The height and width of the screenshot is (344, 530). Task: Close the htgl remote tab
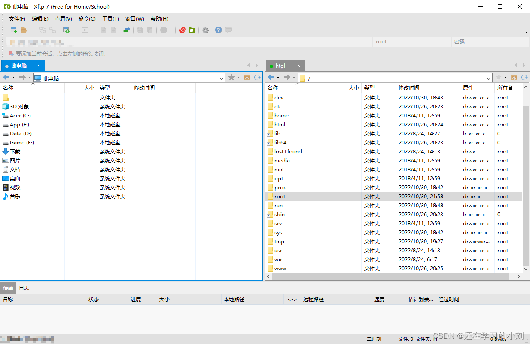coord(299,66)
